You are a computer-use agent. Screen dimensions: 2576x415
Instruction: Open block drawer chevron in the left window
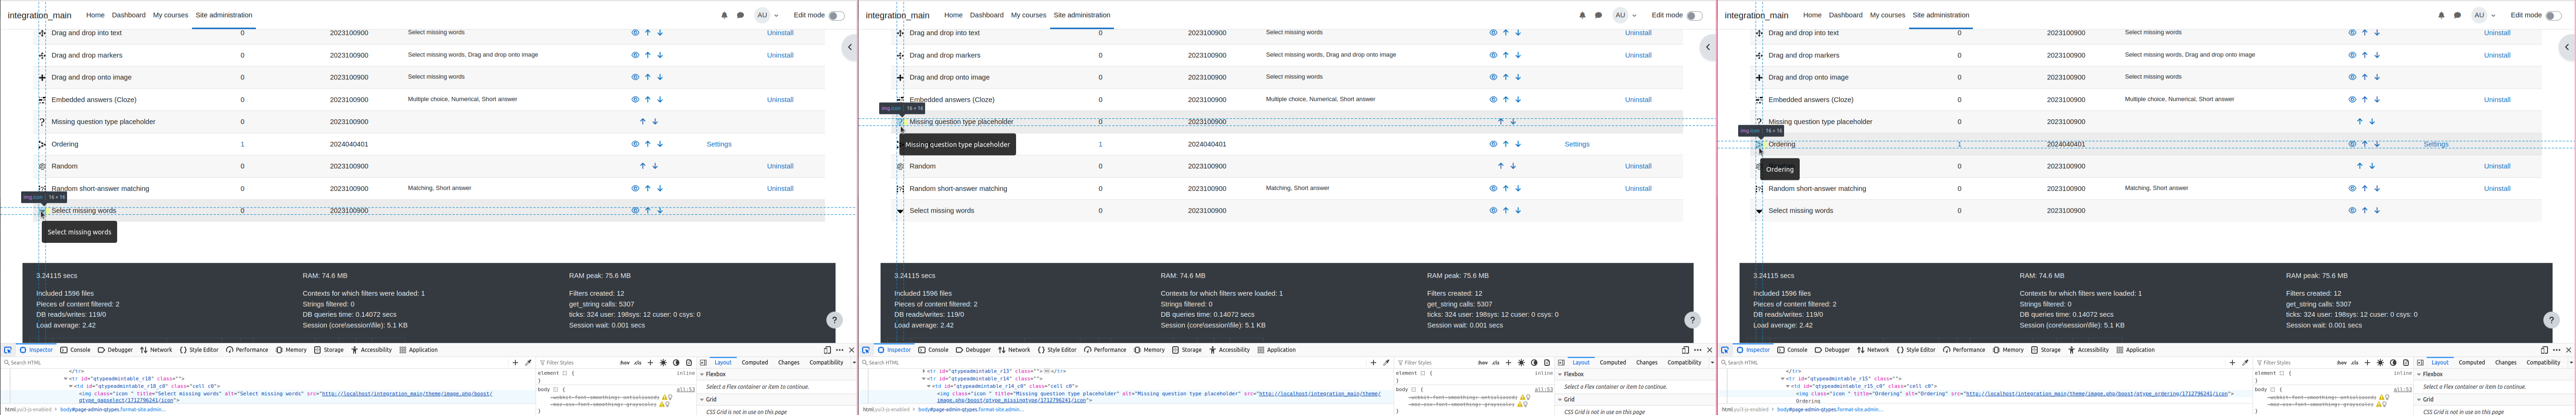(x=849, y=47)
